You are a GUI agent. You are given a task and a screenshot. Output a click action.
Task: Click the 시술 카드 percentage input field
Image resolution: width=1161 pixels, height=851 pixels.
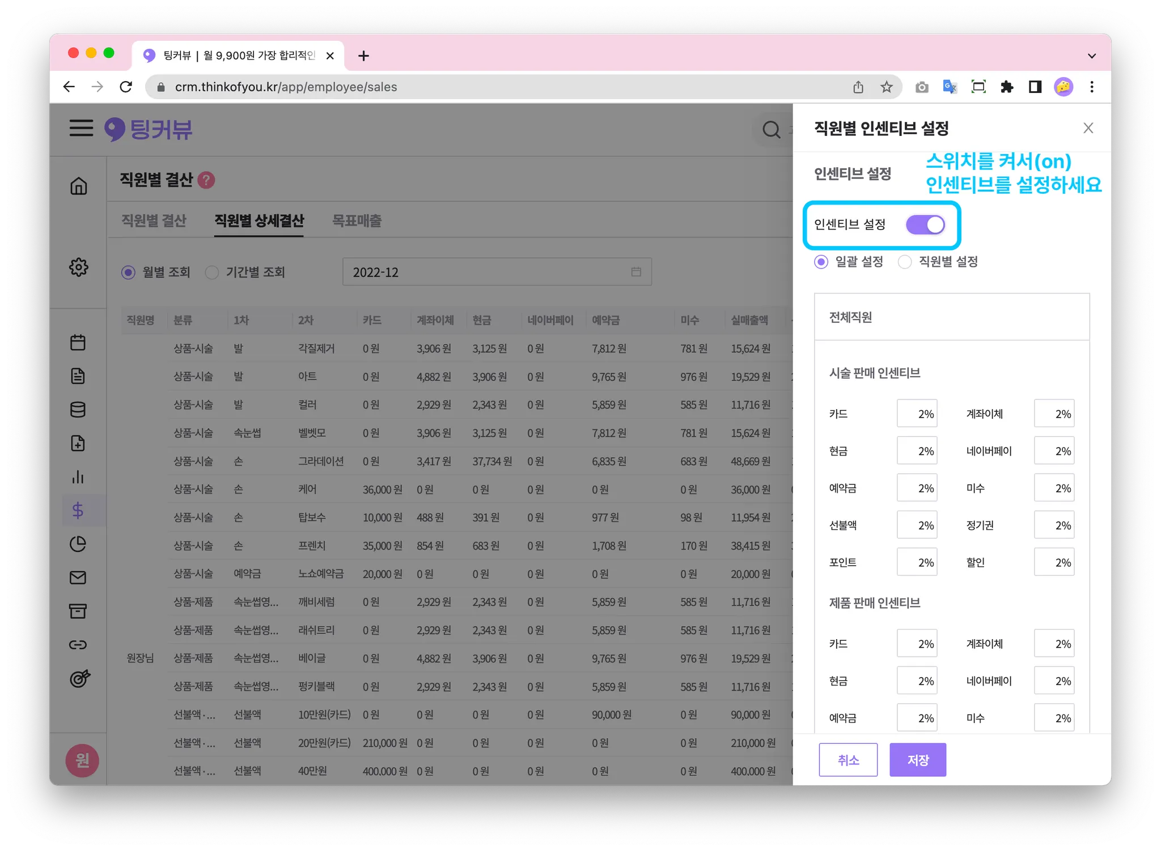click(917, 414)
